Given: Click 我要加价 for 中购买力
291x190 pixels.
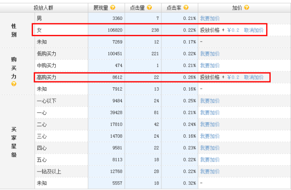Looking at the screenshot, I should point(210,65).
